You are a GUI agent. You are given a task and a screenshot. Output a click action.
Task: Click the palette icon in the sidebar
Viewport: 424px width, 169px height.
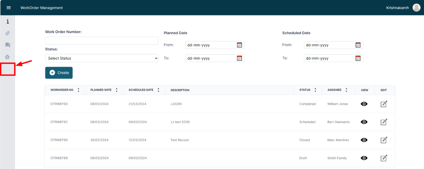(7, 57)
